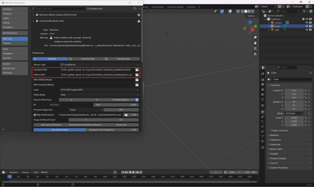The image size is (314, 187).
Task: Toggle X-ray in viewport header
Action: click(238, 11)
